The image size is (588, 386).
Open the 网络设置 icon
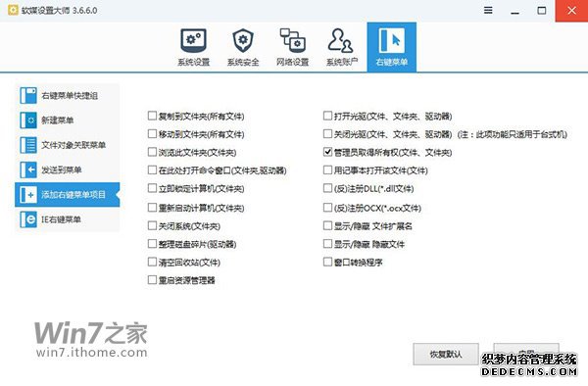(292, 41)
